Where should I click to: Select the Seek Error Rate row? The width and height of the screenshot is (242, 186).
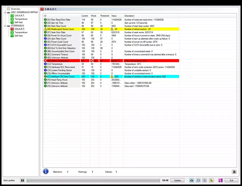111,32
